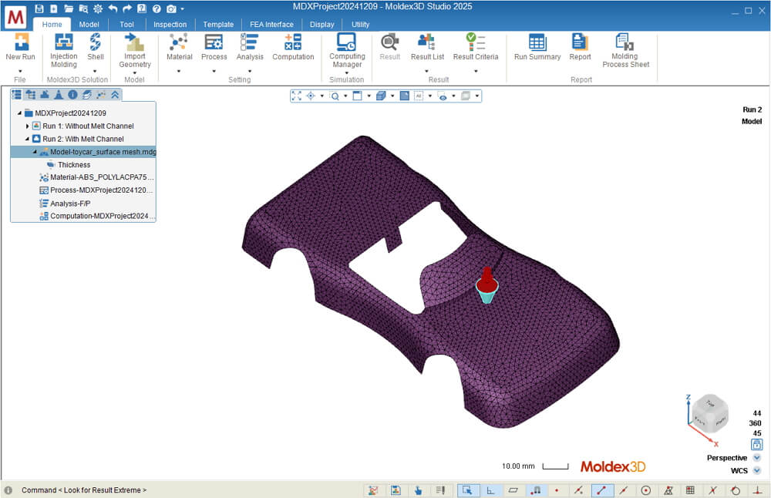The image size is (771, 498).
Task: Open the Result Criteria dropdown arrow
Action: click(476, 71)
